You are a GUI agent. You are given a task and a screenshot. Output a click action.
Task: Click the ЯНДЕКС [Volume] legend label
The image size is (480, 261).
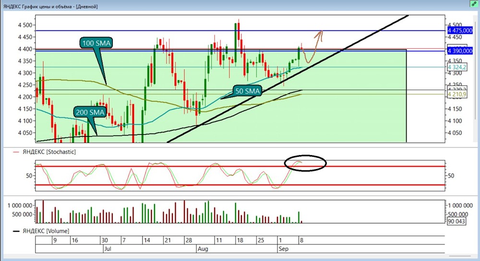coord(46,231)
